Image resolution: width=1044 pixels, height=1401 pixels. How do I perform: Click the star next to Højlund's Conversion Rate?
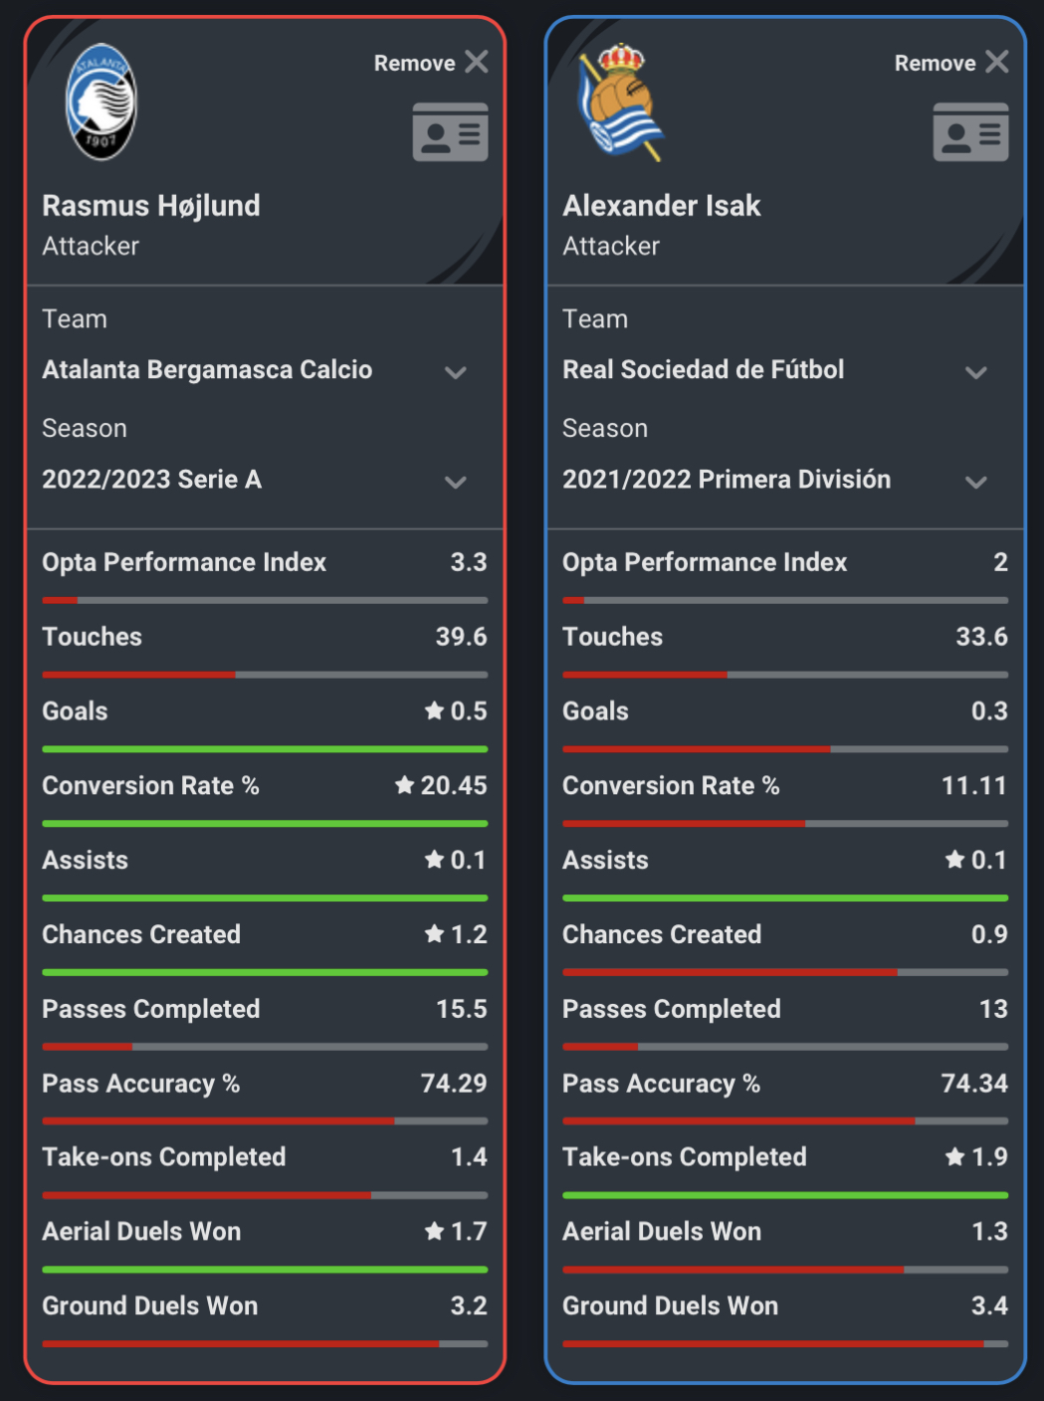404,785
